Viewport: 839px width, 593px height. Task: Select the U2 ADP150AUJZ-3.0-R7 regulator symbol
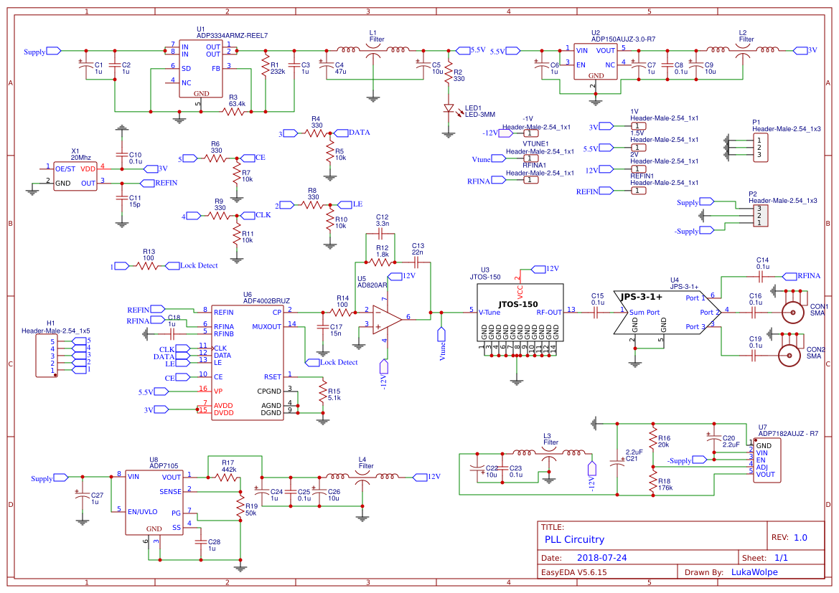click(596, 62)
